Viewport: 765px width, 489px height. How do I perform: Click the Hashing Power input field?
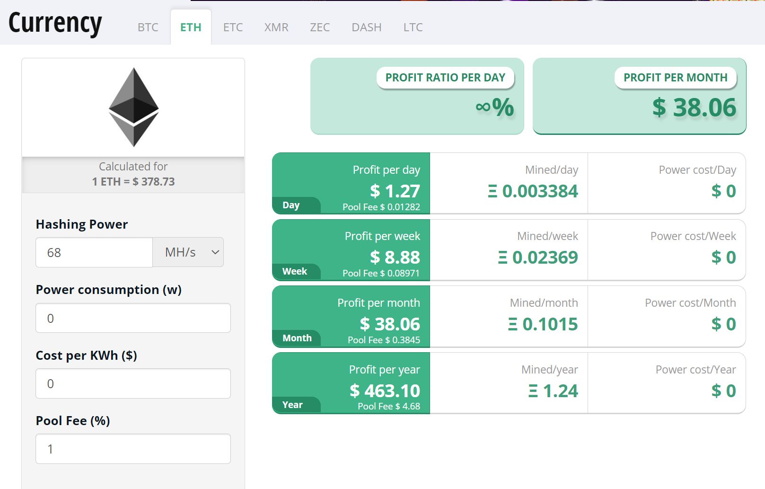pyautogui.click(x=93, y=252)
